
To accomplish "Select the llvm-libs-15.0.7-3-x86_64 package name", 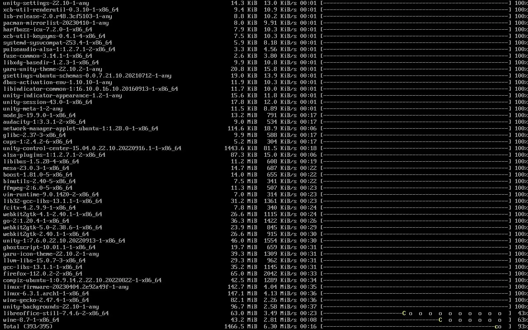I will click(x=45, y=260).
